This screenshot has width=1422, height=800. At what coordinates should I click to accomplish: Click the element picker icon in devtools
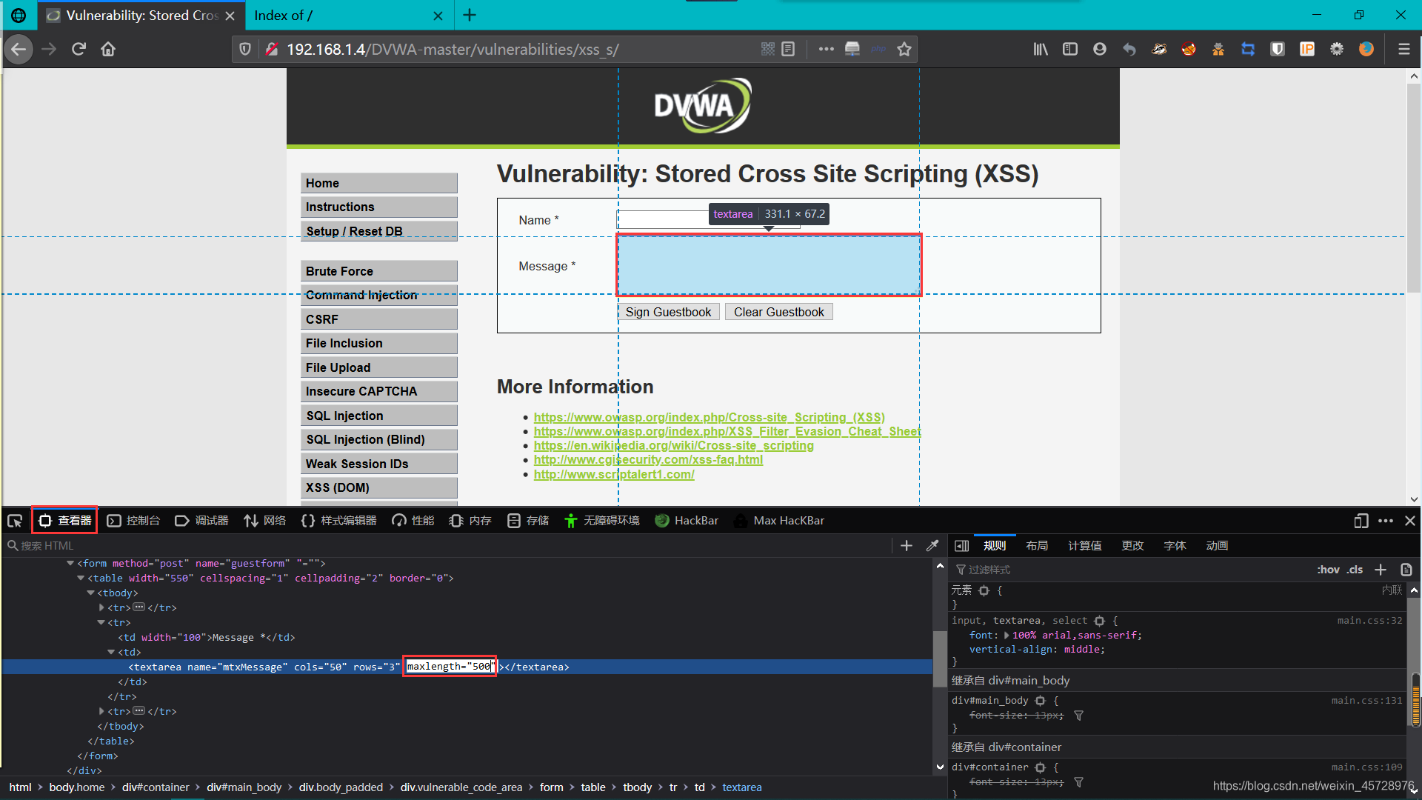[x=15, y=520]
